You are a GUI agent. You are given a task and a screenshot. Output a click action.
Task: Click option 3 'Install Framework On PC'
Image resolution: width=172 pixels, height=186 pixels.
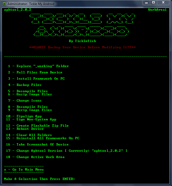36,79
